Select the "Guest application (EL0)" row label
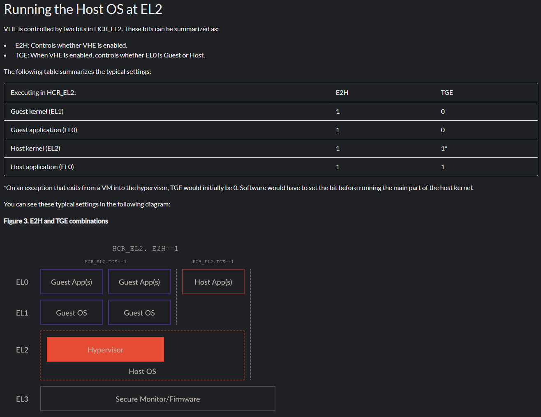The image size is (541, 417). point(44,130)
